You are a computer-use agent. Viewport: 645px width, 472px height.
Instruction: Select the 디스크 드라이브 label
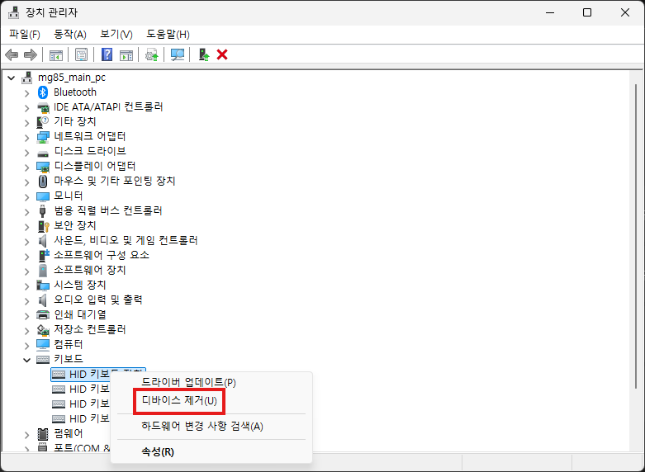[90, 151]
